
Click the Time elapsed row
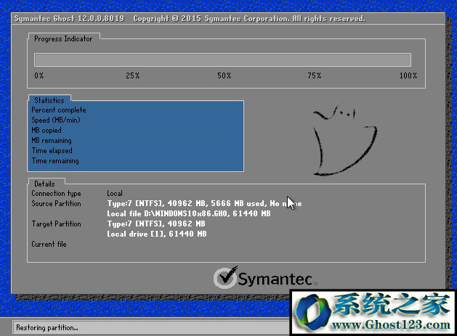point(52,150)
